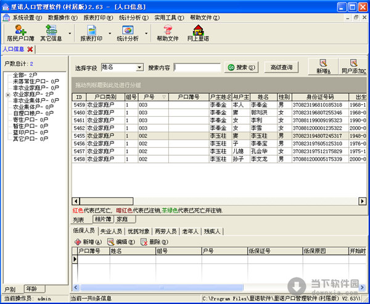
Task: Switch to the 年龄 tab at bottom left
Action: (30, 289)
